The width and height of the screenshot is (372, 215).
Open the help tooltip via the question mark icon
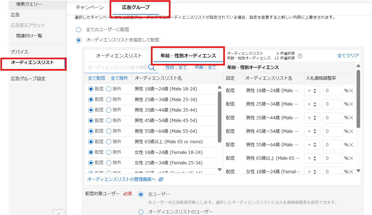point(300,56)
